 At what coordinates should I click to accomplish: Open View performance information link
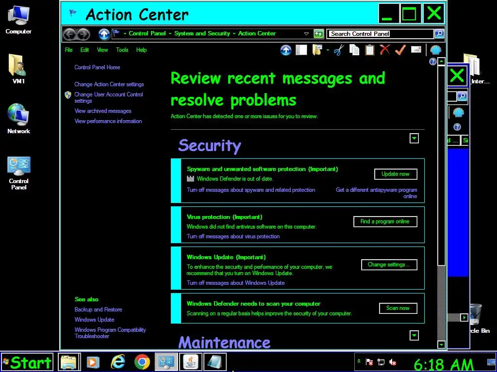tap(108, 121)
